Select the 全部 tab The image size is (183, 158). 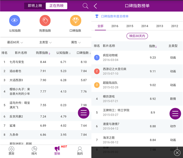[100, 26]
